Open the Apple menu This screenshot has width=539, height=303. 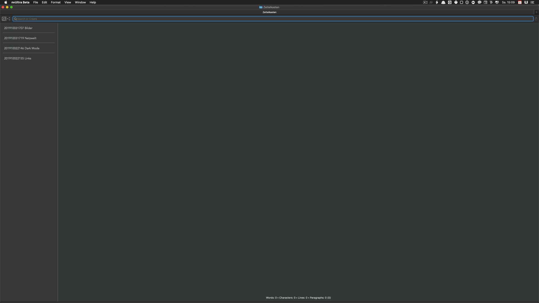[6, 2]
